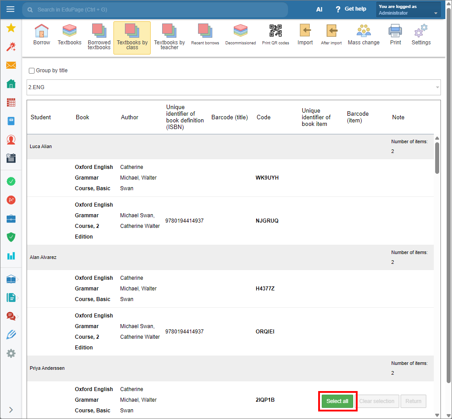This screenshot has height=419, width=452.
Task: Click the green Select all button
Action: [337, 401]
